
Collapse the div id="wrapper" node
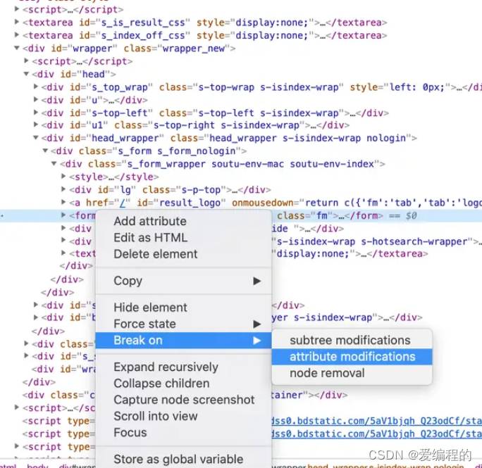click(17, 48)
